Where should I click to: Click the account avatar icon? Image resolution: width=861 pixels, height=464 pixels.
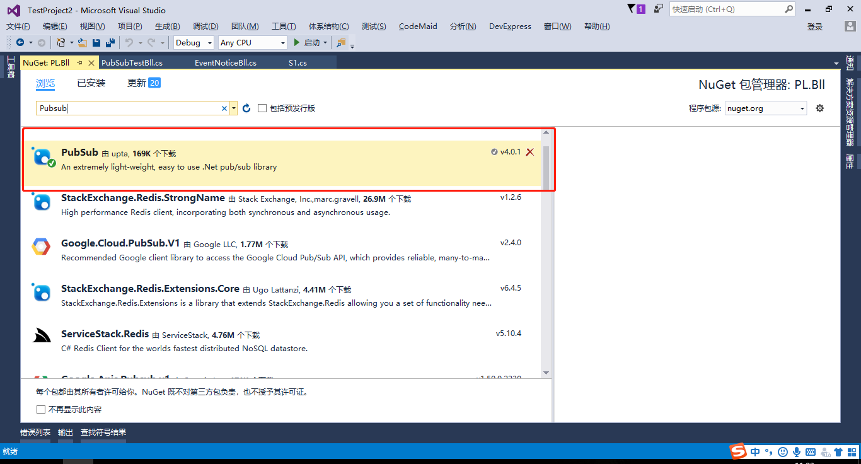point(850,26)
